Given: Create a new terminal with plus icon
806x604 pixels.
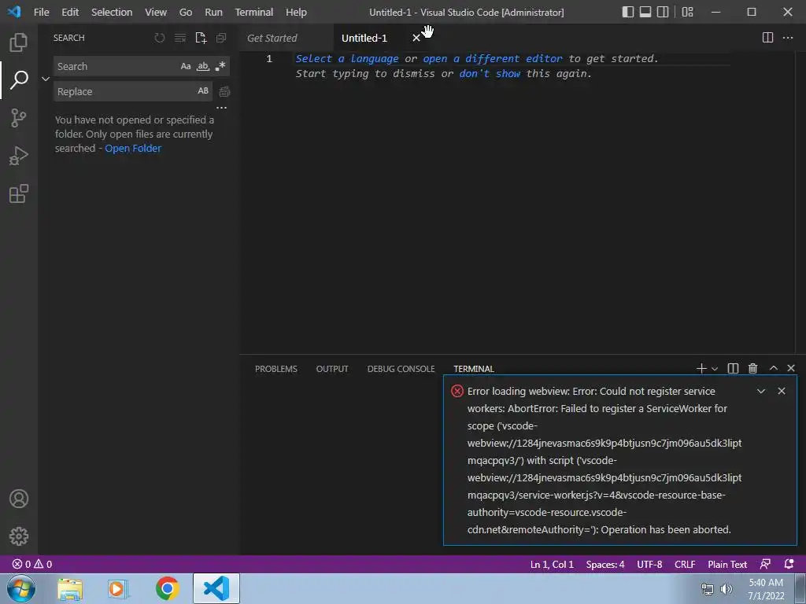Looking at the screenshot, I should coord(701,368).
